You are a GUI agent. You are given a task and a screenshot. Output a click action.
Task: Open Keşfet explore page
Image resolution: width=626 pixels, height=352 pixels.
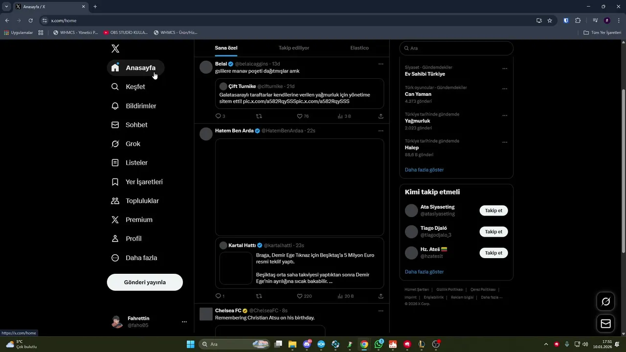click(128, 87)
